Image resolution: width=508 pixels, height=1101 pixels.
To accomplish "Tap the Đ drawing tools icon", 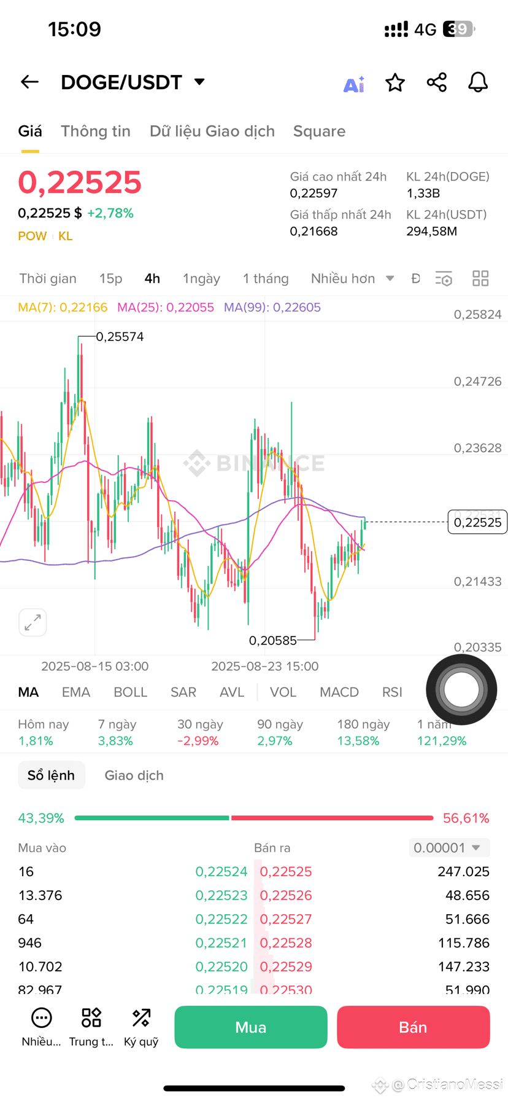I will point(415,278).
